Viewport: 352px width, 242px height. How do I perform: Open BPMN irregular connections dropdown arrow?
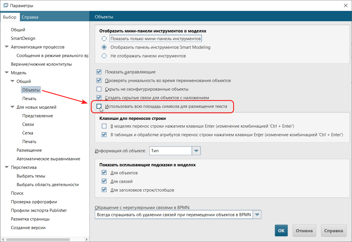point(257,214)
